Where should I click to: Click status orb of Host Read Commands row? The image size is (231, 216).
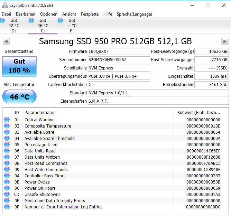(x=7, y=163)
